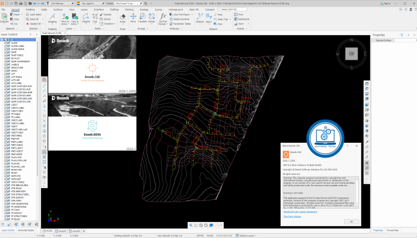Open the Paste dropdown arrow
The height and width of the screenshot is (238, 417).
tap(22, 15)
